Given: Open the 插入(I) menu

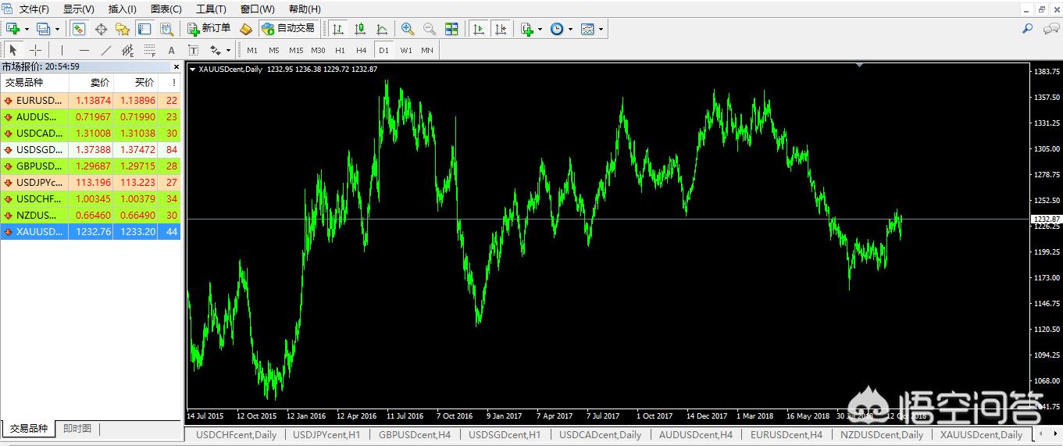Looking at the screenshot, I should 123,9.
